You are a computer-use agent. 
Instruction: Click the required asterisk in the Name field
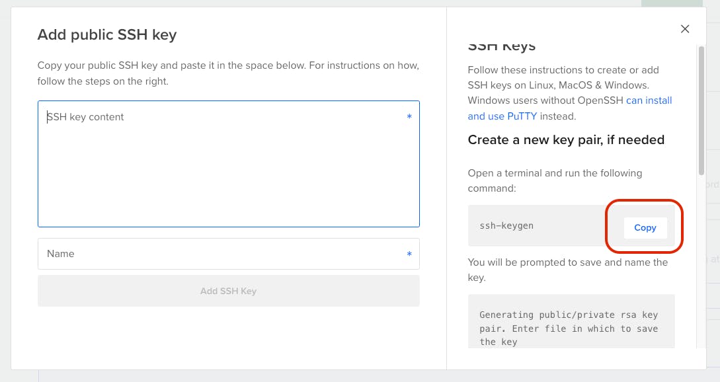pyautogui.click(x=409, y=254)
